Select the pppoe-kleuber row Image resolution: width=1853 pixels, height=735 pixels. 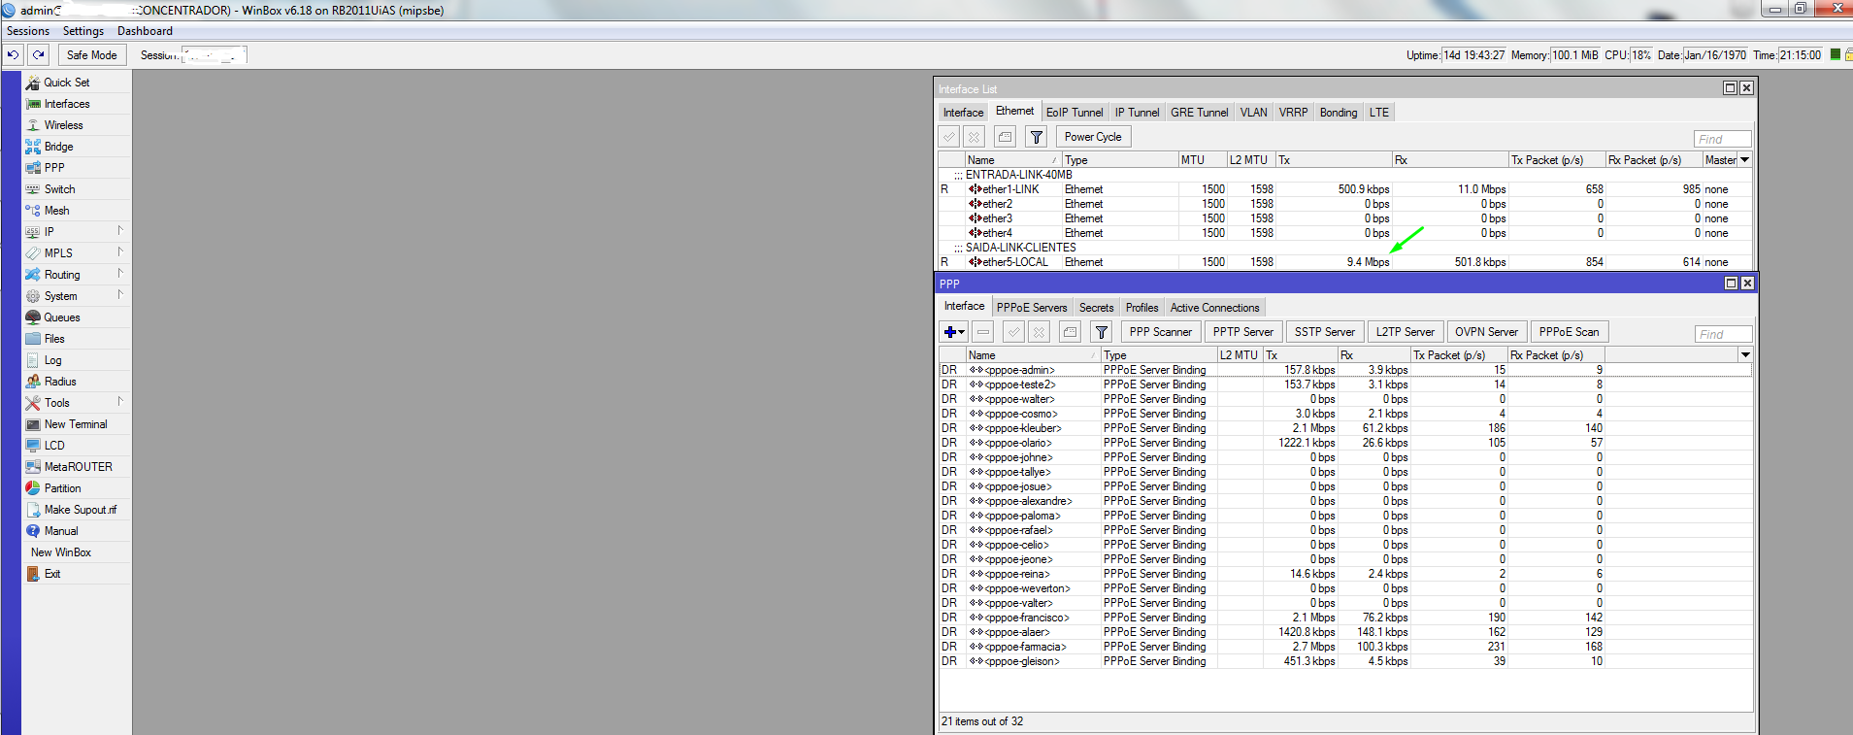(x=1345, y=428)
